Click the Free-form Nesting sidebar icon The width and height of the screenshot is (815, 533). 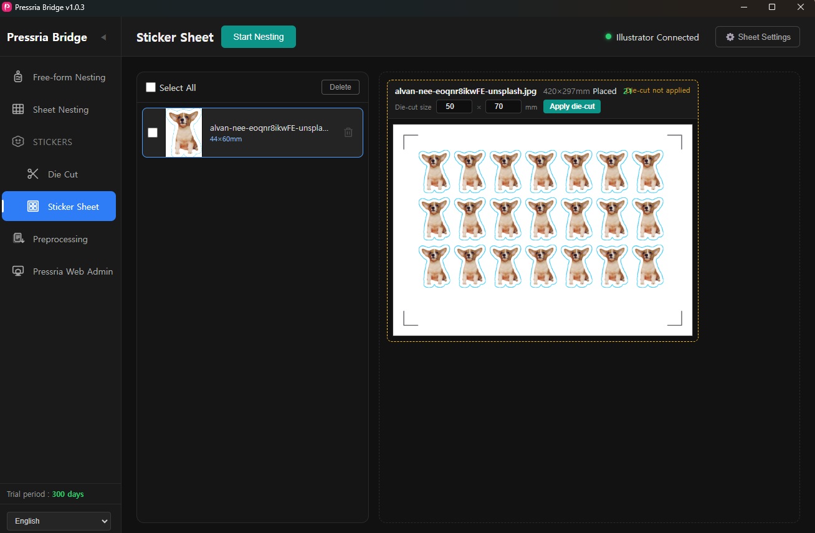point(18,77)
